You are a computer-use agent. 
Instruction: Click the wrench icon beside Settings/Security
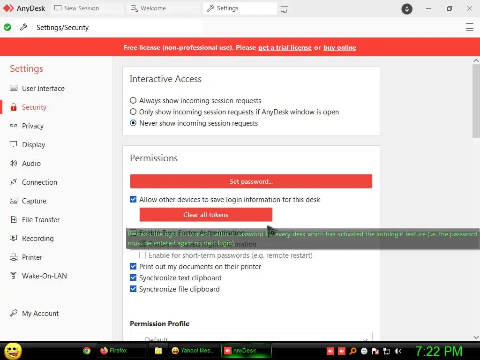click(x=23, y=27)
